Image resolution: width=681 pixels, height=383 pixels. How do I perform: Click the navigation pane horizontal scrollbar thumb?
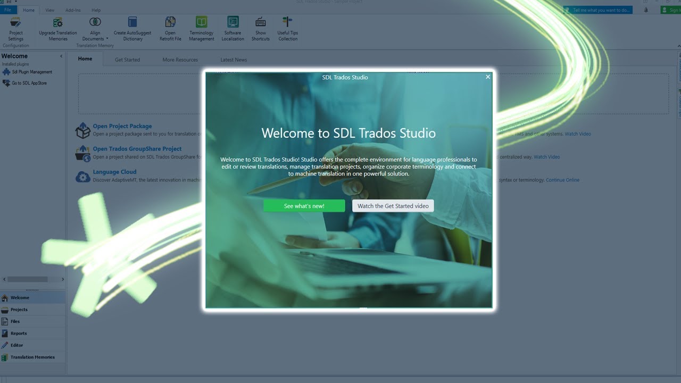click(x=28, y=279)
